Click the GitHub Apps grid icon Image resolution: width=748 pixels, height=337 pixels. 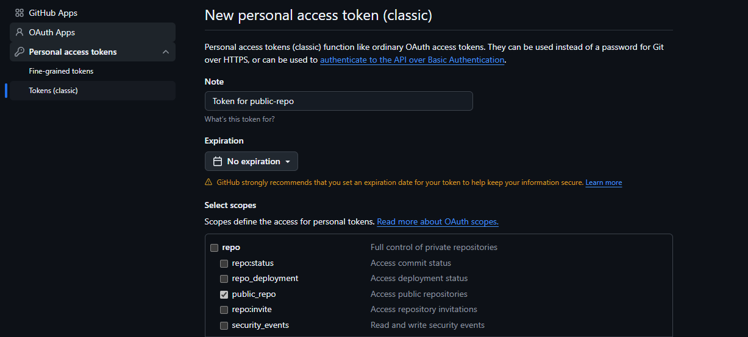click(20, 13)
